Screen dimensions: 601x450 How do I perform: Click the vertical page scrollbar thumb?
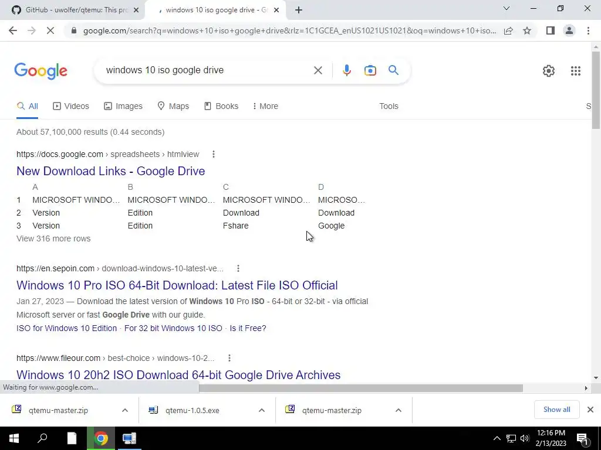(596, 90)
